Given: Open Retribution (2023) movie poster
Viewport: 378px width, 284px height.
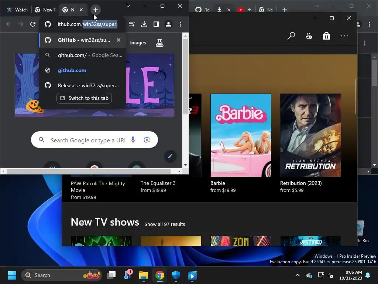Looking at the screenshot, I should pyautogui.click(x=310, y=135).
